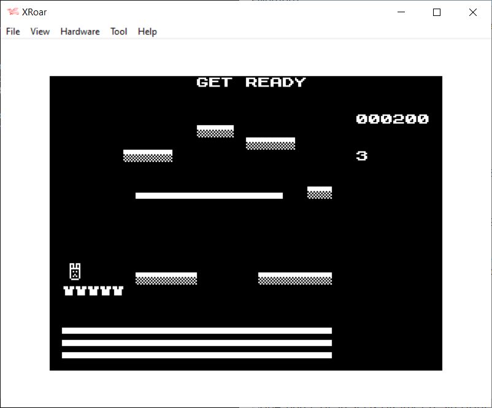Click the lower-right checkered platform

coord(294,279)
